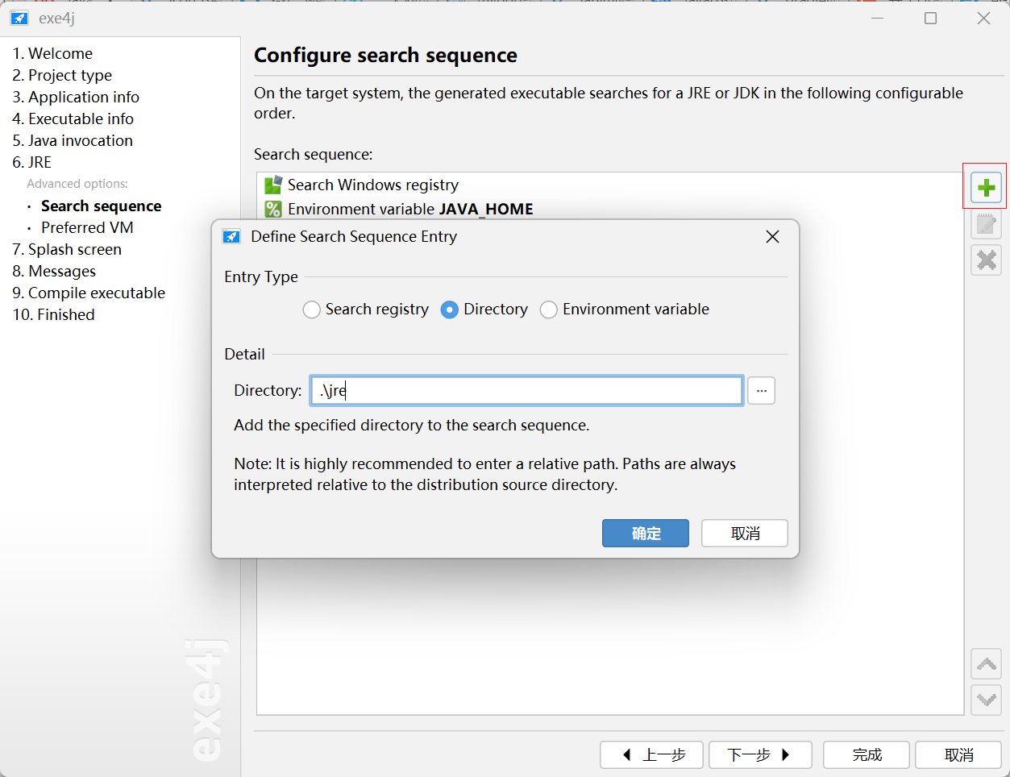Image resolution: width=1010 pixels, height=777 pixels.
Task: Select the Search Windows registry entry
Action: coord(372,185)
